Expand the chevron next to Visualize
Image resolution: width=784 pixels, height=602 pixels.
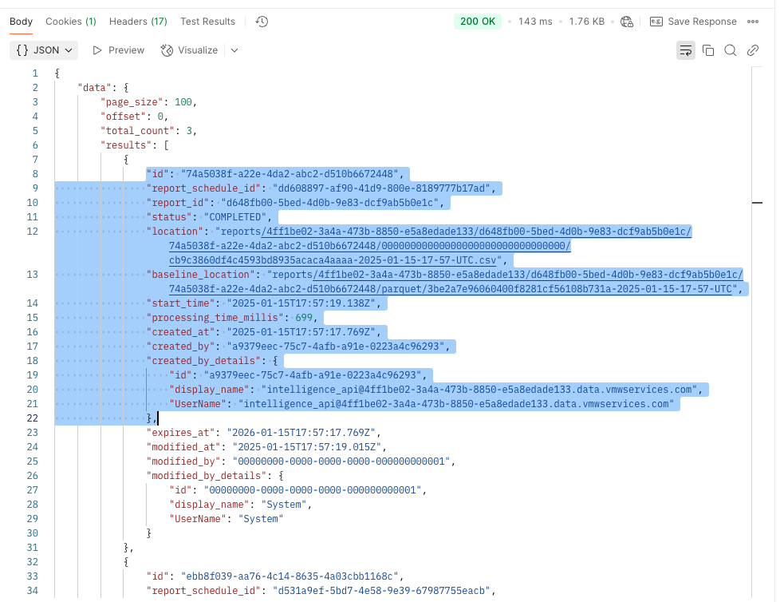click(x=234, y=50)
